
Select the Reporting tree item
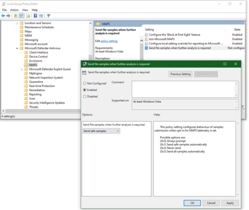coord(35,94)
